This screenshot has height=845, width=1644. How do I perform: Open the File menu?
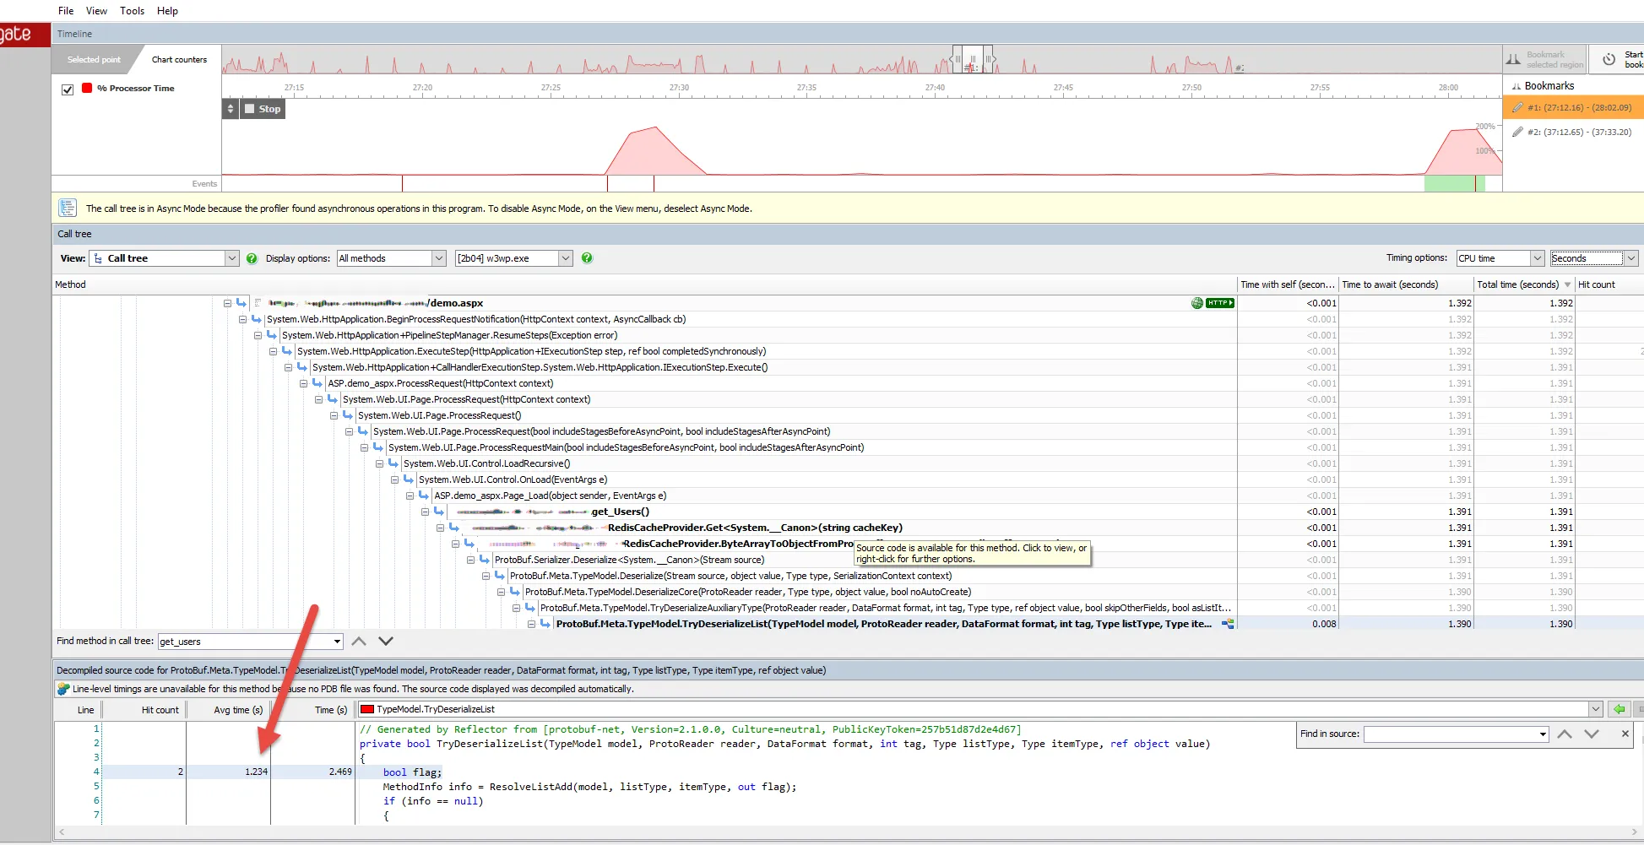click(x=66, y=11)
